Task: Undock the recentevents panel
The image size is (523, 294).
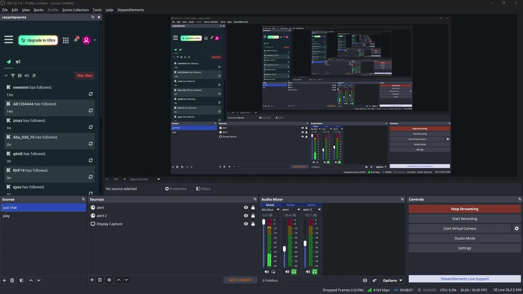Action: click(x=93, y=17)
